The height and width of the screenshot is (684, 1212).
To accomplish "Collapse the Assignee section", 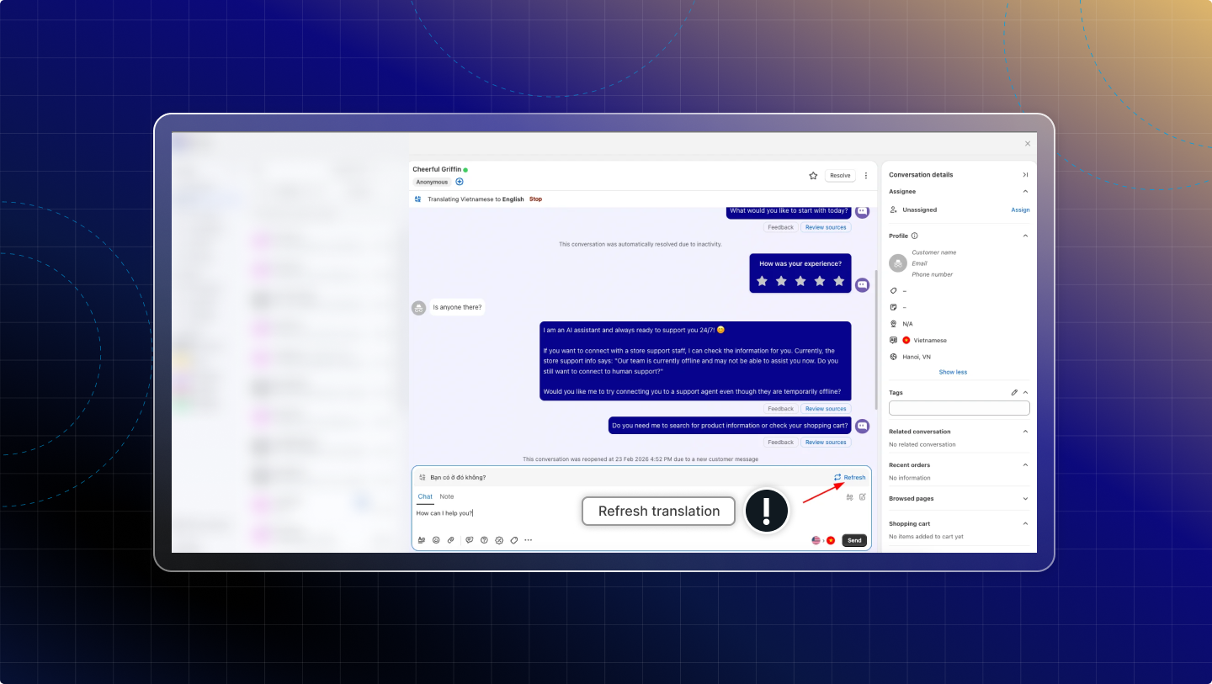I will coord(1025,192).
